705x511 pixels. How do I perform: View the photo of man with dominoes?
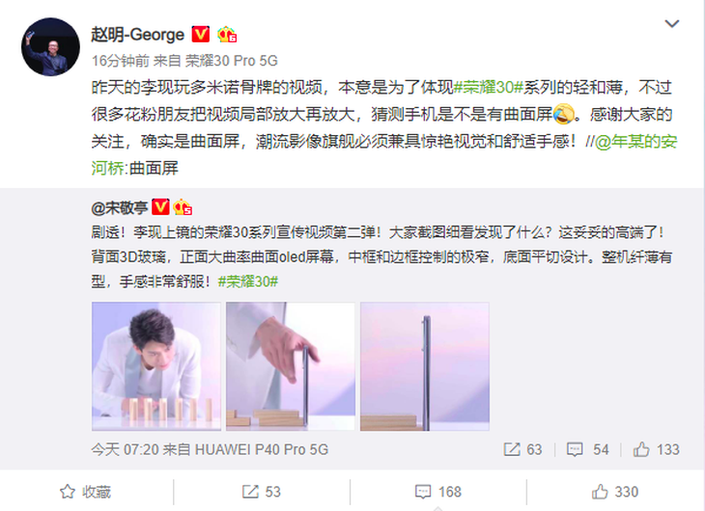pos(156,366)
